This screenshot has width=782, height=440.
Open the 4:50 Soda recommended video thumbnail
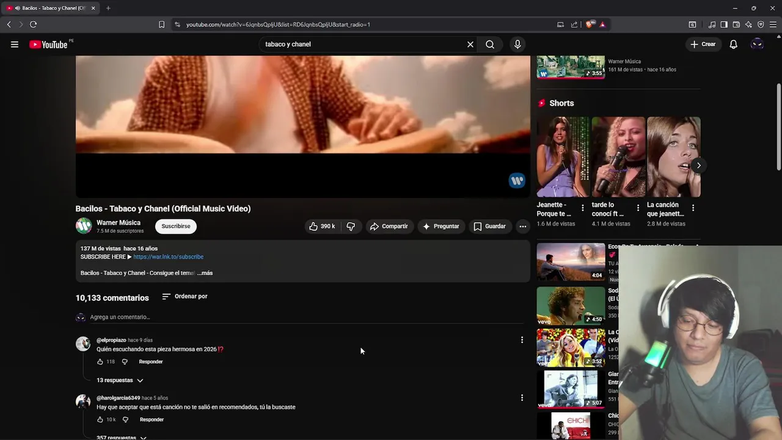click(571, 305)
